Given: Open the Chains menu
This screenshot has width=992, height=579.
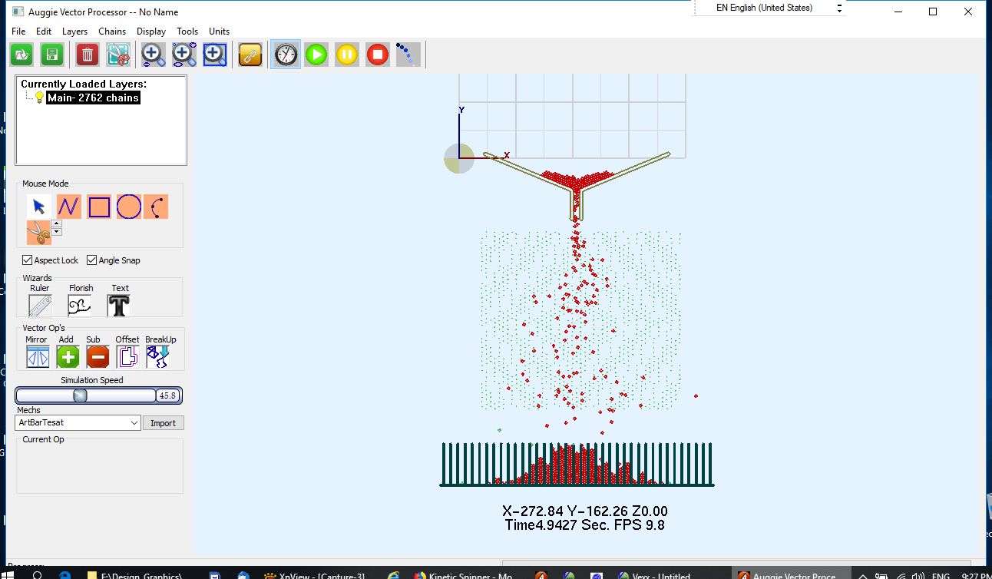Looking at the screenshot, I should 112,31.
